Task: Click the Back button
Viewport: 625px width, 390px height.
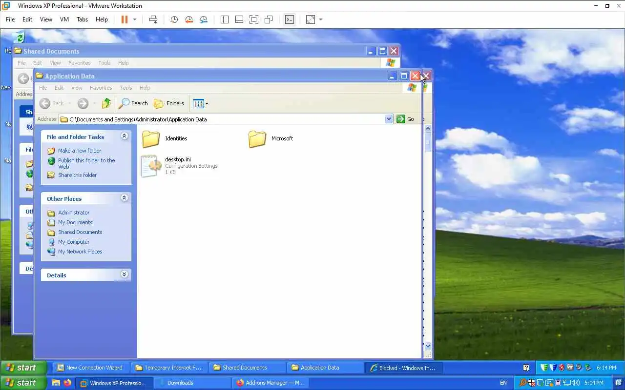Action: (x=52, y=103)
